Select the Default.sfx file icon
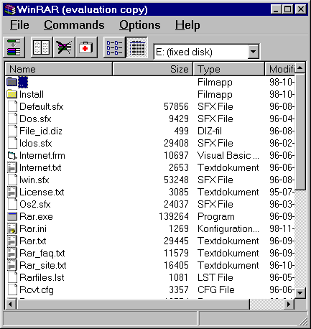Viewport: 311px width, 329px height. (x=12, y=106)
